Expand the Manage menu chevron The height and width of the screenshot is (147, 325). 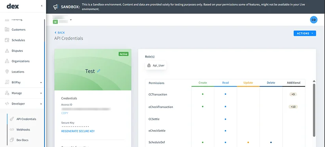(41, 93)
